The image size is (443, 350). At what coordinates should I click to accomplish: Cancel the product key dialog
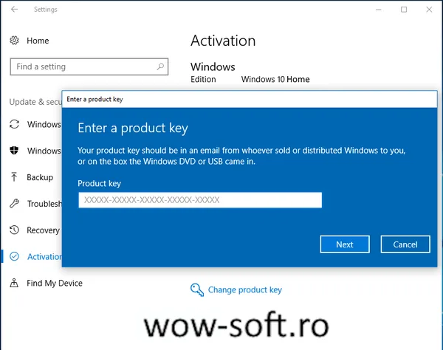coord(405,244)
